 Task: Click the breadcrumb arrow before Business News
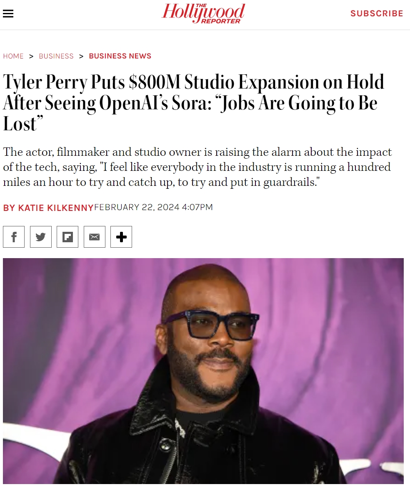(x=81, y=56)
